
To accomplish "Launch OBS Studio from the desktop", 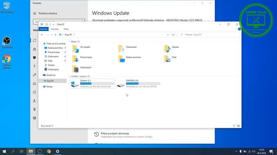I will coord(7,42).
